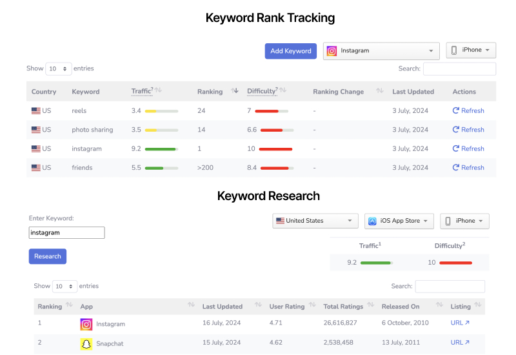The width and height of the screenshot is (516, 355).
Task: Click the App Store icon in store dropdown
Action: [x=372, y=221]
